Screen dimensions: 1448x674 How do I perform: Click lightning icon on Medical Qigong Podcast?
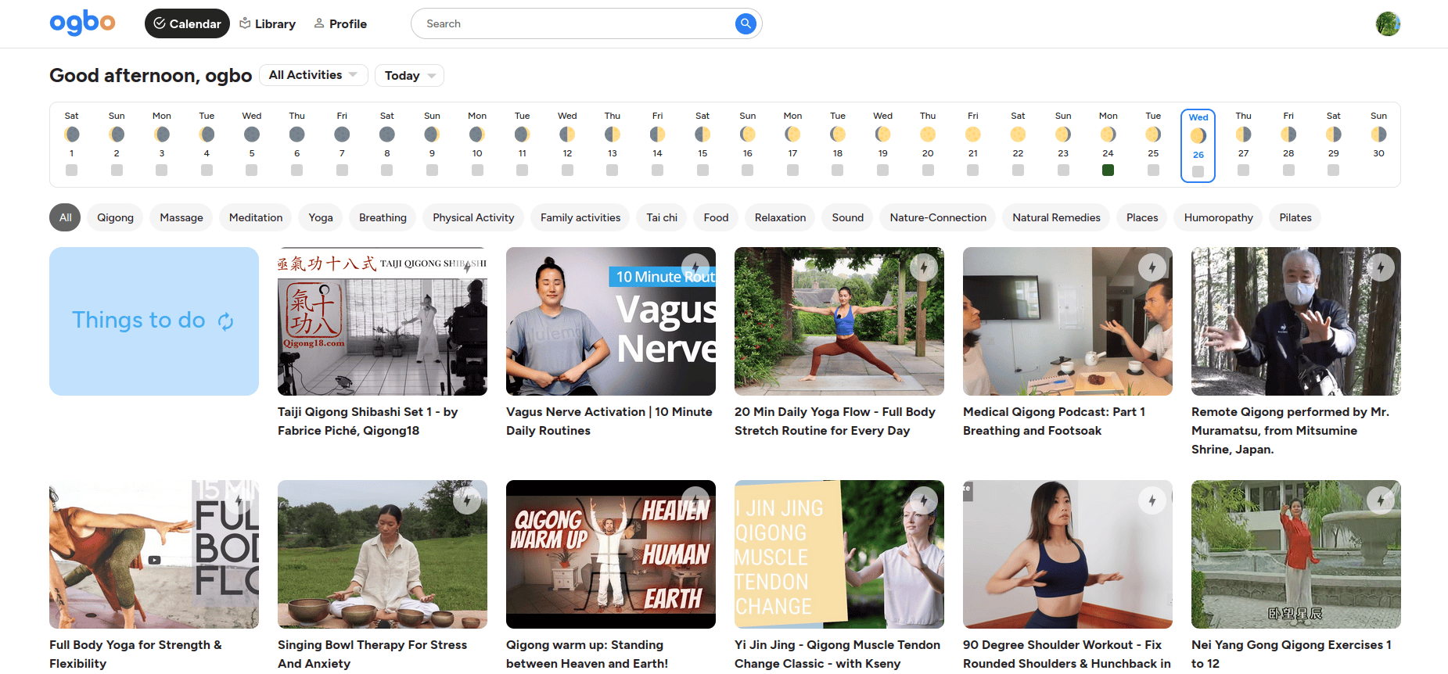click(1152, 267)
